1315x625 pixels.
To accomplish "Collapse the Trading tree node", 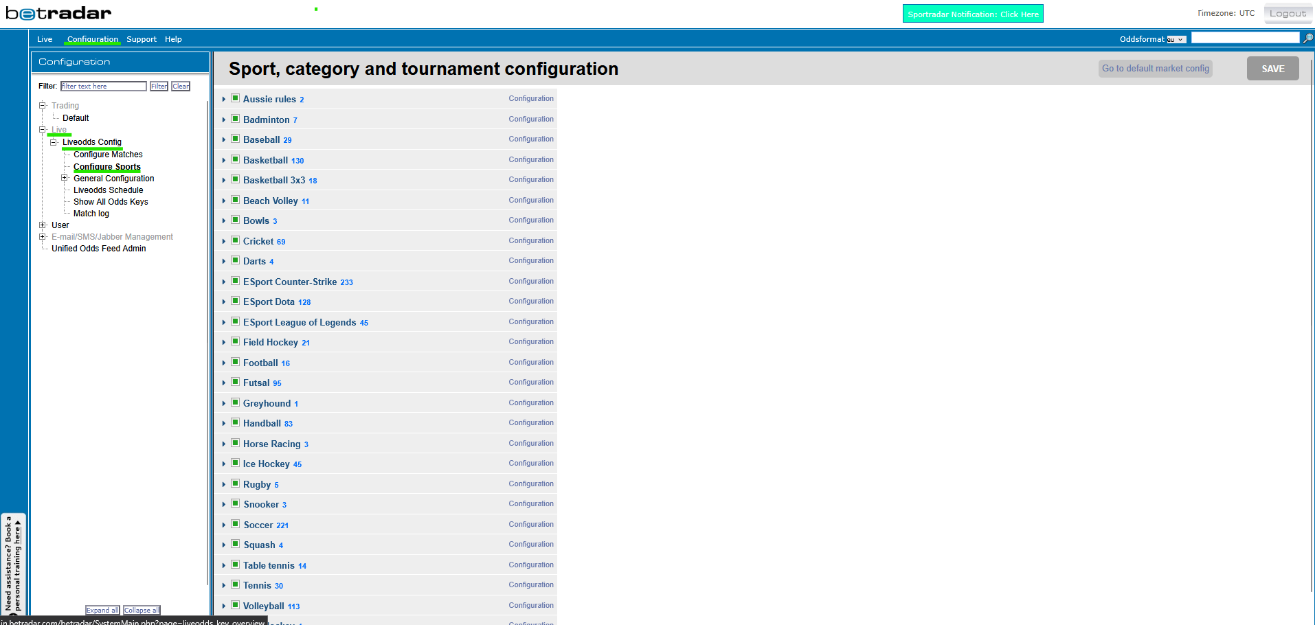I will coord(43,105).
